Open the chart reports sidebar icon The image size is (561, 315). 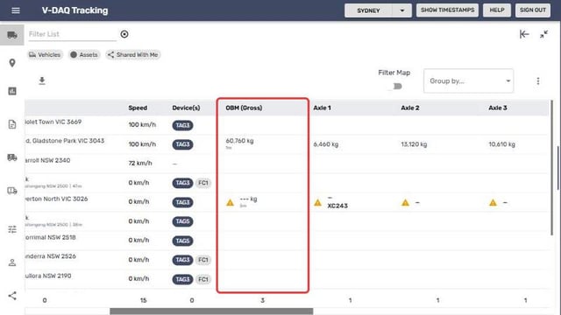12,91
